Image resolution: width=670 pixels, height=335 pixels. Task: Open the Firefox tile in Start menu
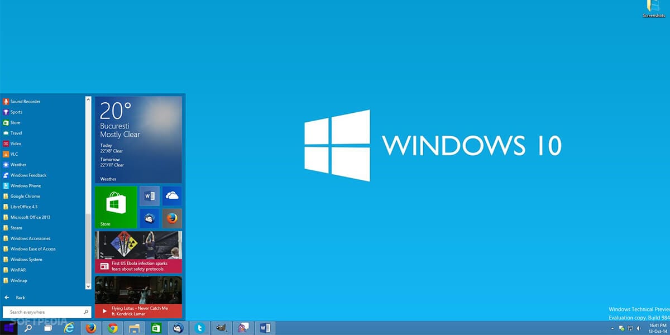[172, 218]
